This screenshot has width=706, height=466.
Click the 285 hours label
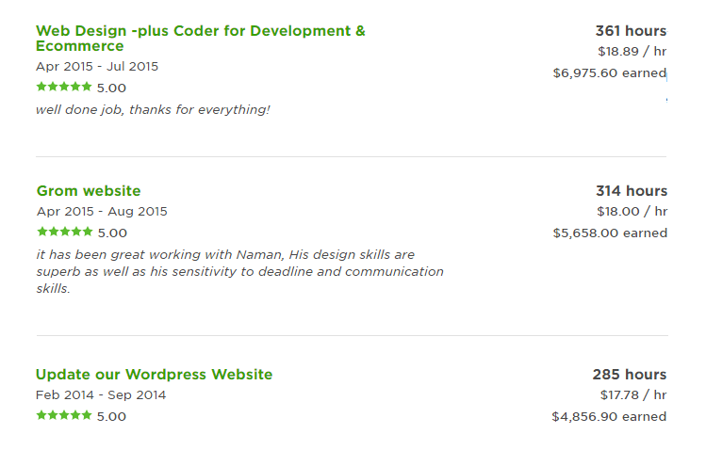[x=630, y=375]
